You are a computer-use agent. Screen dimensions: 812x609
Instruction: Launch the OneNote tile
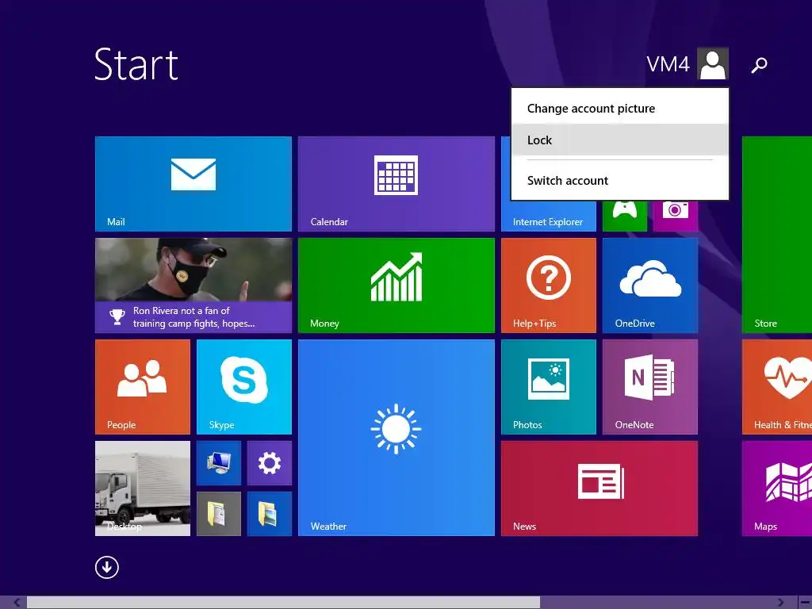click(650, 387)
